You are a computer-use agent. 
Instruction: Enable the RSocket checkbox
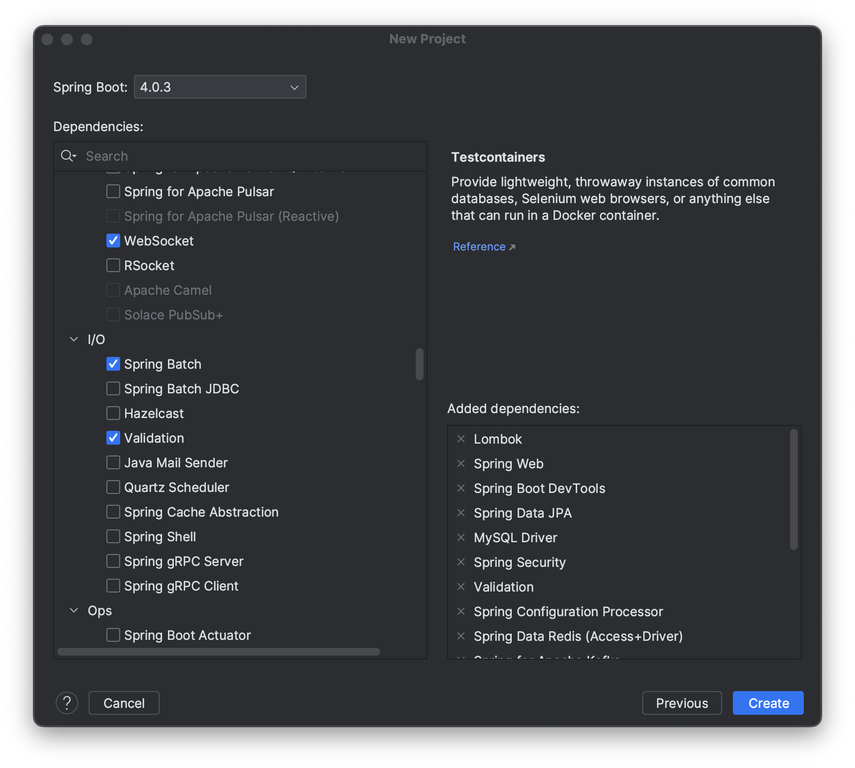coord(113,265)
